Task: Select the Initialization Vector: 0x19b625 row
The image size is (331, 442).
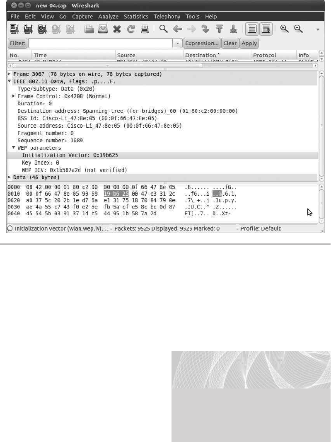Action: [x=162, y=155]
